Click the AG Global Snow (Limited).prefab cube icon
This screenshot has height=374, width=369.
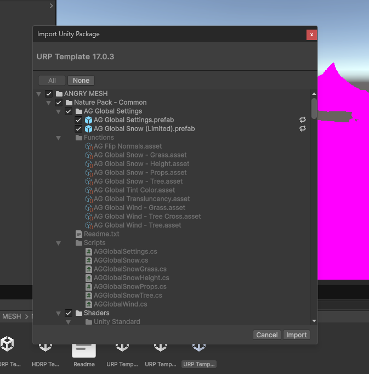pyautogui.click(x=88, y=129)
